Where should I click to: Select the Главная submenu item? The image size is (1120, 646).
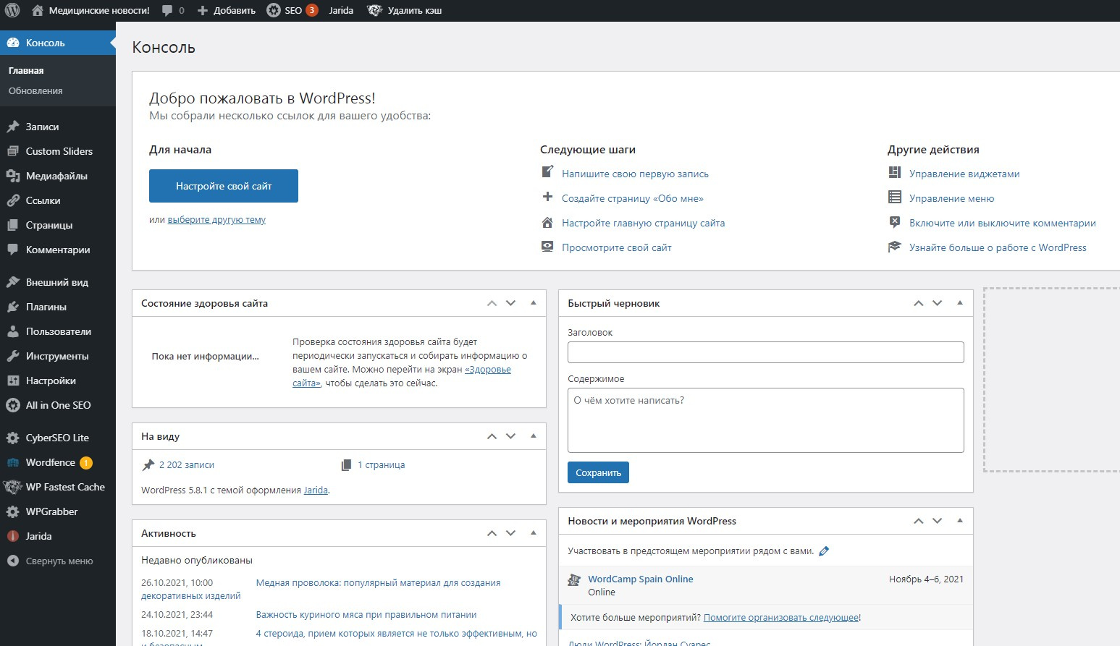point(26,71)
